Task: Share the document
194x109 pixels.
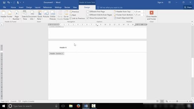Action: (x=188, y=7)
